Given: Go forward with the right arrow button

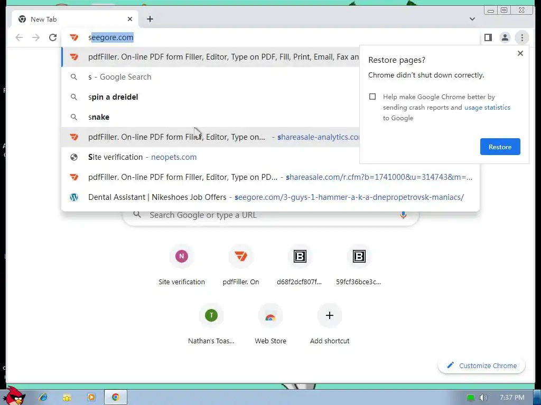Looking at the screenshot, I should [36, 37].
